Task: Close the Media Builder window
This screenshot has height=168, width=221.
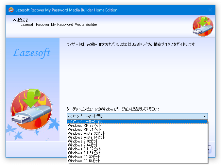Action: [210, 10]
